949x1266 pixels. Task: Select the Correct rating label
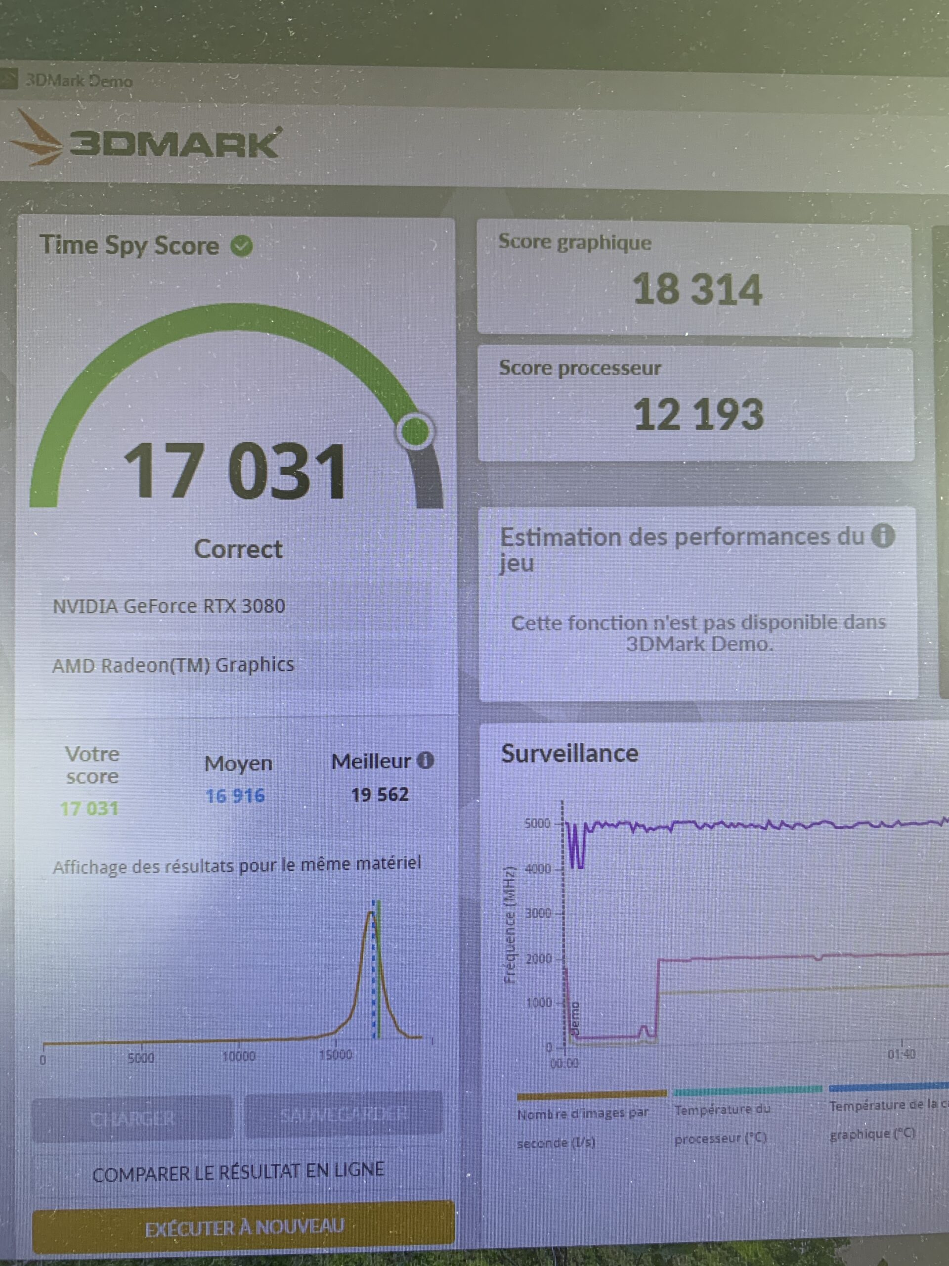point(238,549)
